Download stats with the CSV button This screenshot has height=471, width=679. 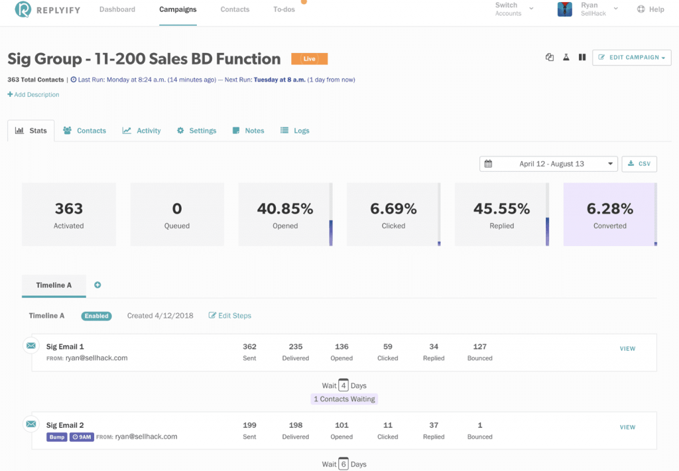639,164
